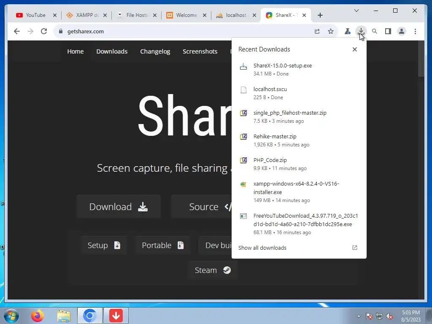The image size is (432, 324).
Task: Click the Steam button
Action: [213, 270]
